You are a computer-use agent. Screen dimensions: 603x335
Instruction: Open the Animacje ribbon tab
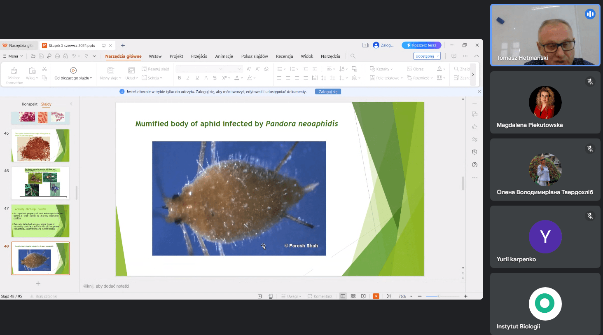[224, 56]
